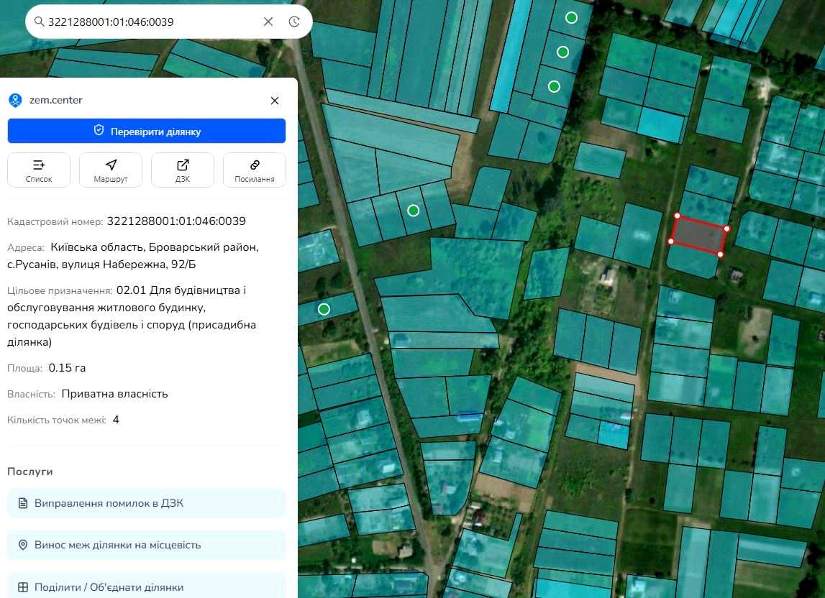Open search history clock icon

pyautogui.click(x=294, y=22)
